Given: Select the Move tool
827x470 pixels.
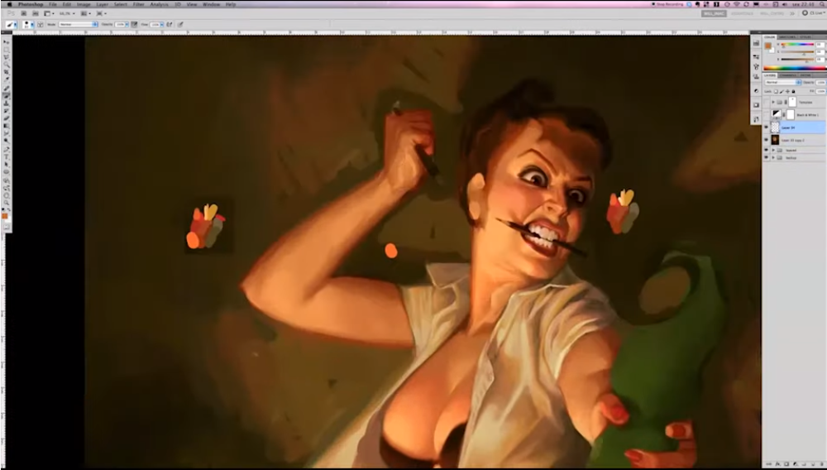Looking at the screenshot, I should coord(7,41).
